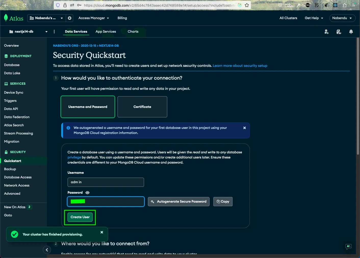The height and width of the screenshot is (258, 360).
Task: Copy the password with the Copy button
Action: point(223,202)
